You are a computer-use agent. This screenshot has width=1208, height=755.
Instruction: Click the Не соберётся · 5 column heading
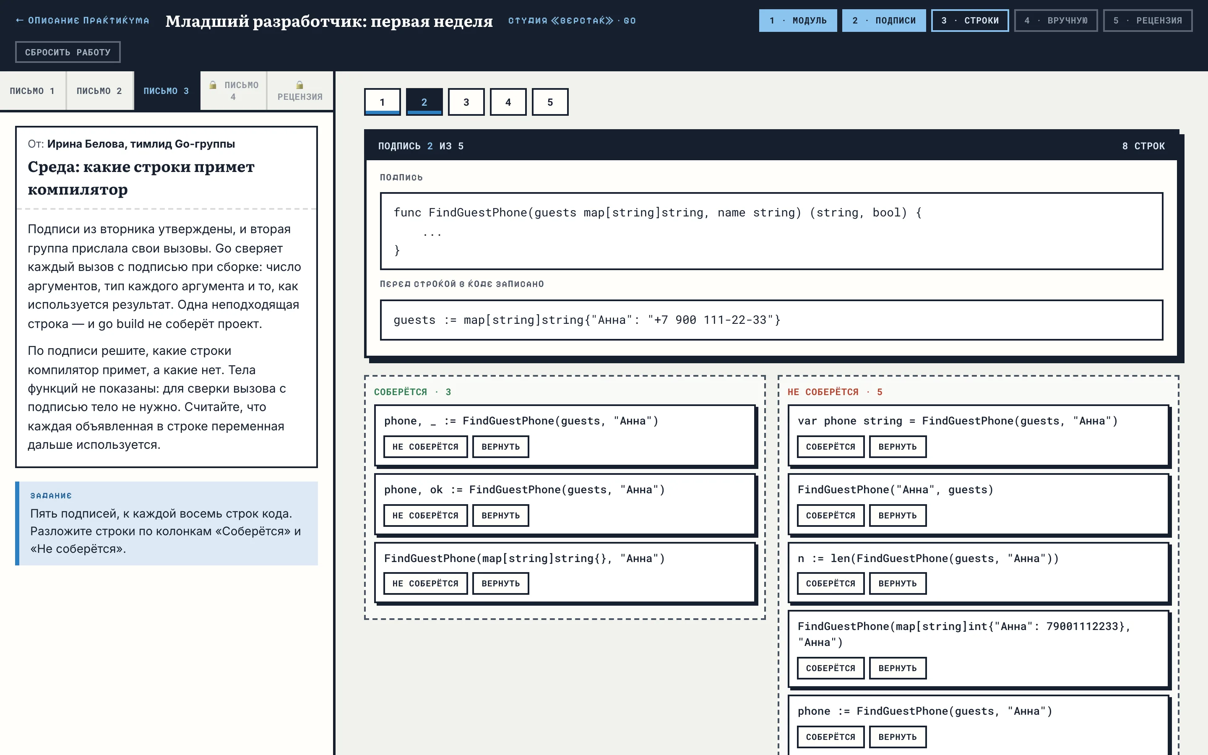point(835,392)
